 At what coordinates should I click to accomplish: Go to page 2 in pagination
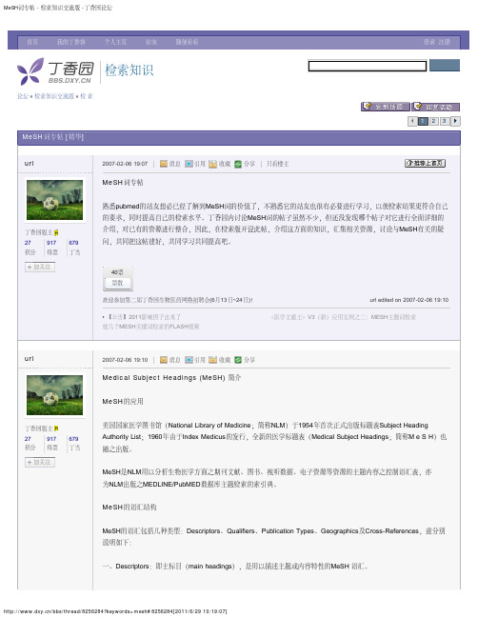(x=433, y=121)
